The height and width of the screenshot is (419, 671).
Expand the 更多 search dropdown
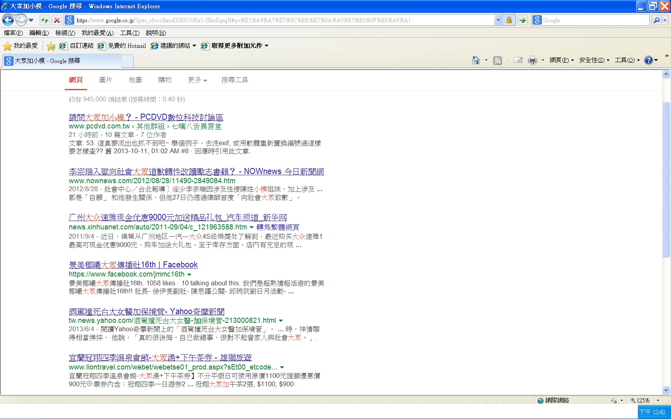click(x=197, y=80)
